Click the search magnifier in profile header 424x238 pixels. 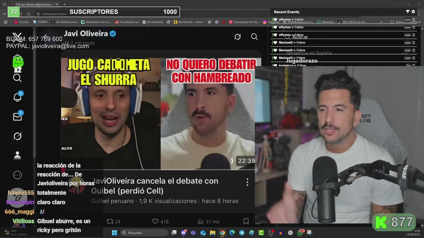254,37
